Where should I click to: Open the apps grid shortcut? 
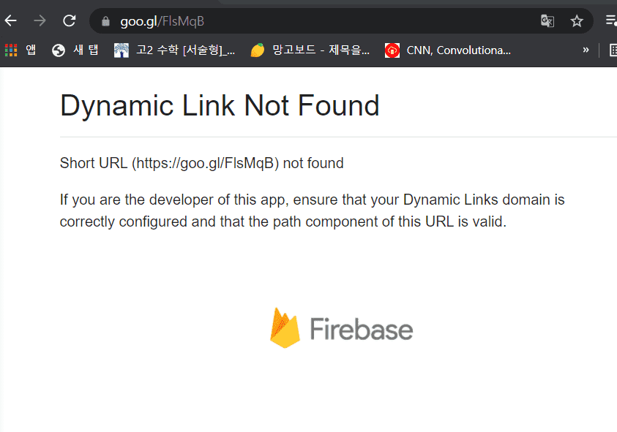[x=20, y=50]
